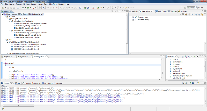
Task: Click the Debug view vertical scrollbar thumb
Action: tap(127, 30)
